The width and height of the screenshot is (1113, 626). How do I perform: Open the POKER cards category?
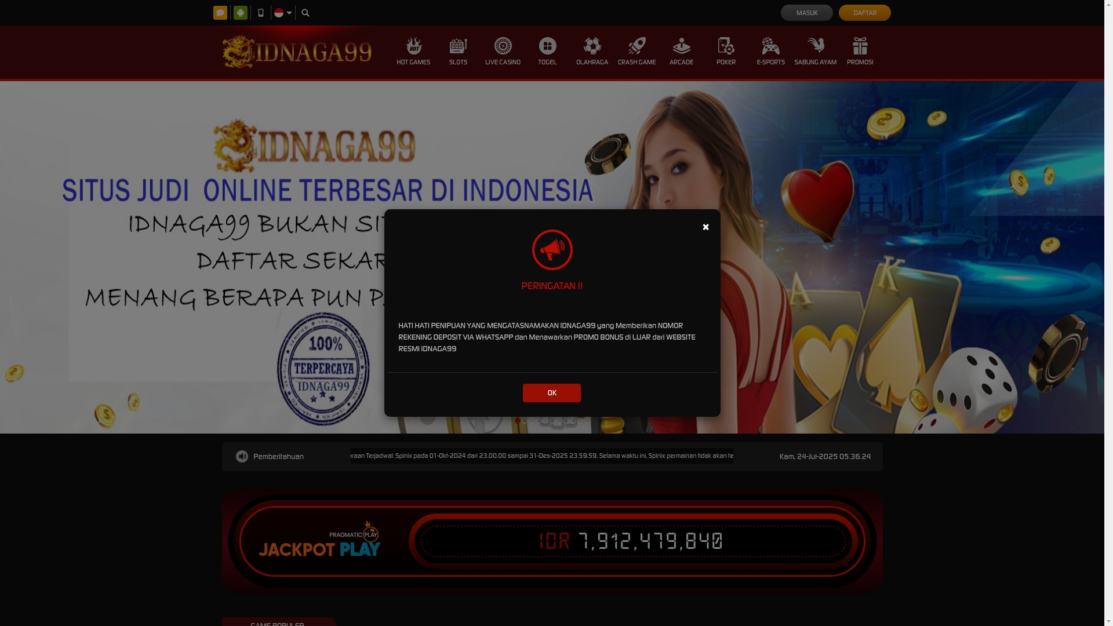coord(726,52)
